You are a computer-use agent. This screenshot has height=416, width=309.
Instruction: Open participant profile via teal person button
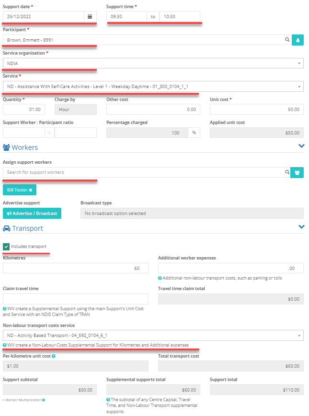[x=298, y=40]
